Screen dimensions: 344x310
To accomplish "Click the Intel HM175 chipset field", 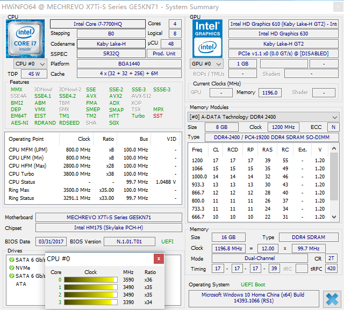I will coord(109,228).
